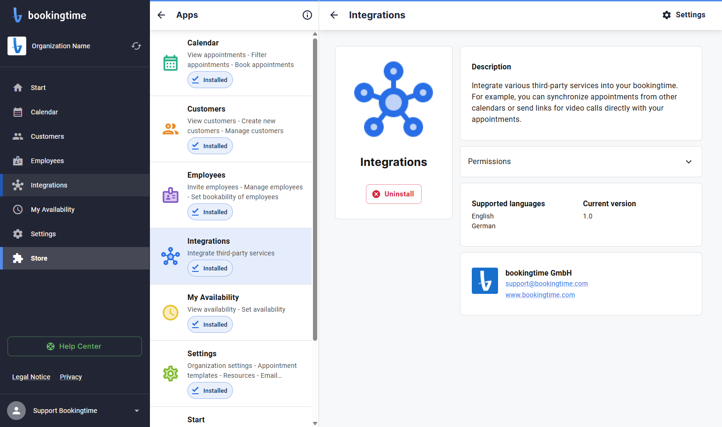Click Installed chip under My Availability app
This screenshot has height=427, width=722.
210,324
